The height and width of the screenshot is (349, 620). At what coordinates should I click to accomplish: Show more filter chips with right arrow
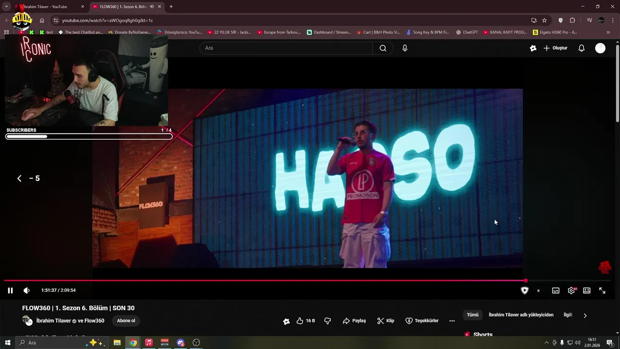click(585, 316)
